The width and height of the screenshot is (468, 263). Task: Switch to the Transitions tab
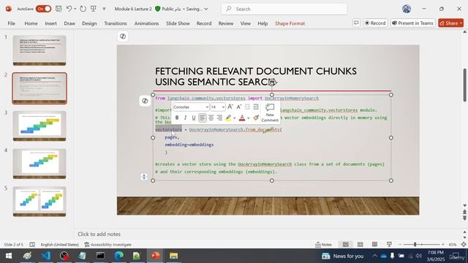point(116,23)
